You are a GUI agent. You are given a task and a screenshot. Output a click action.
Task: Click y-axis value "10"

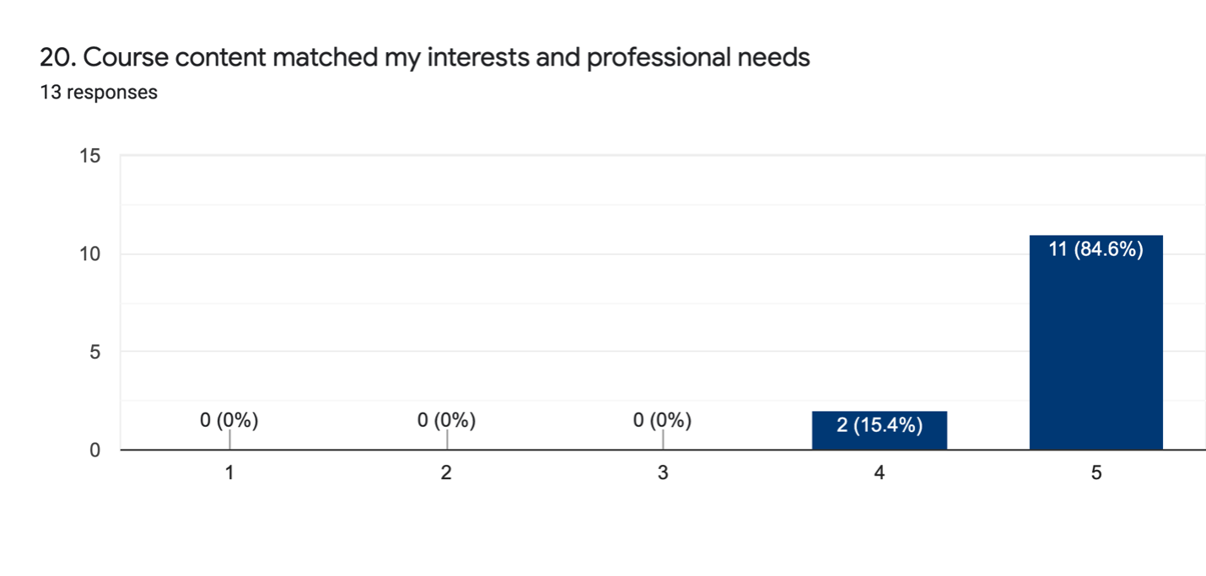tap(90, 254)
